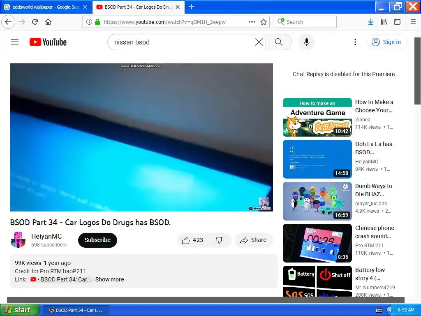The height and width of the screenshot is (316, 421).
Task: Click the keyboard icon in system tray
Action: point(379,310)
